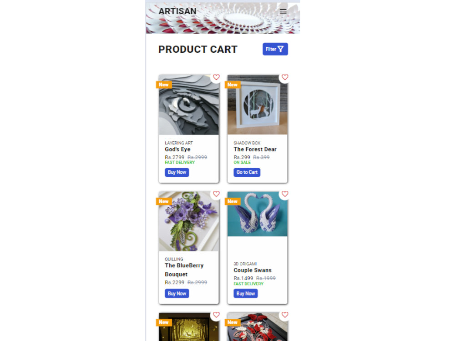Open the hamburger menu icon

click(x=283, y=11)
